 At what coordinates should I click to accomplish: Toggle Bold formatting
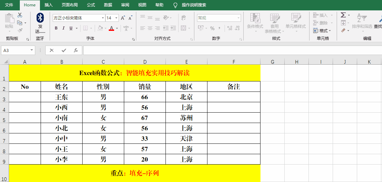click(x=56, y=28)
